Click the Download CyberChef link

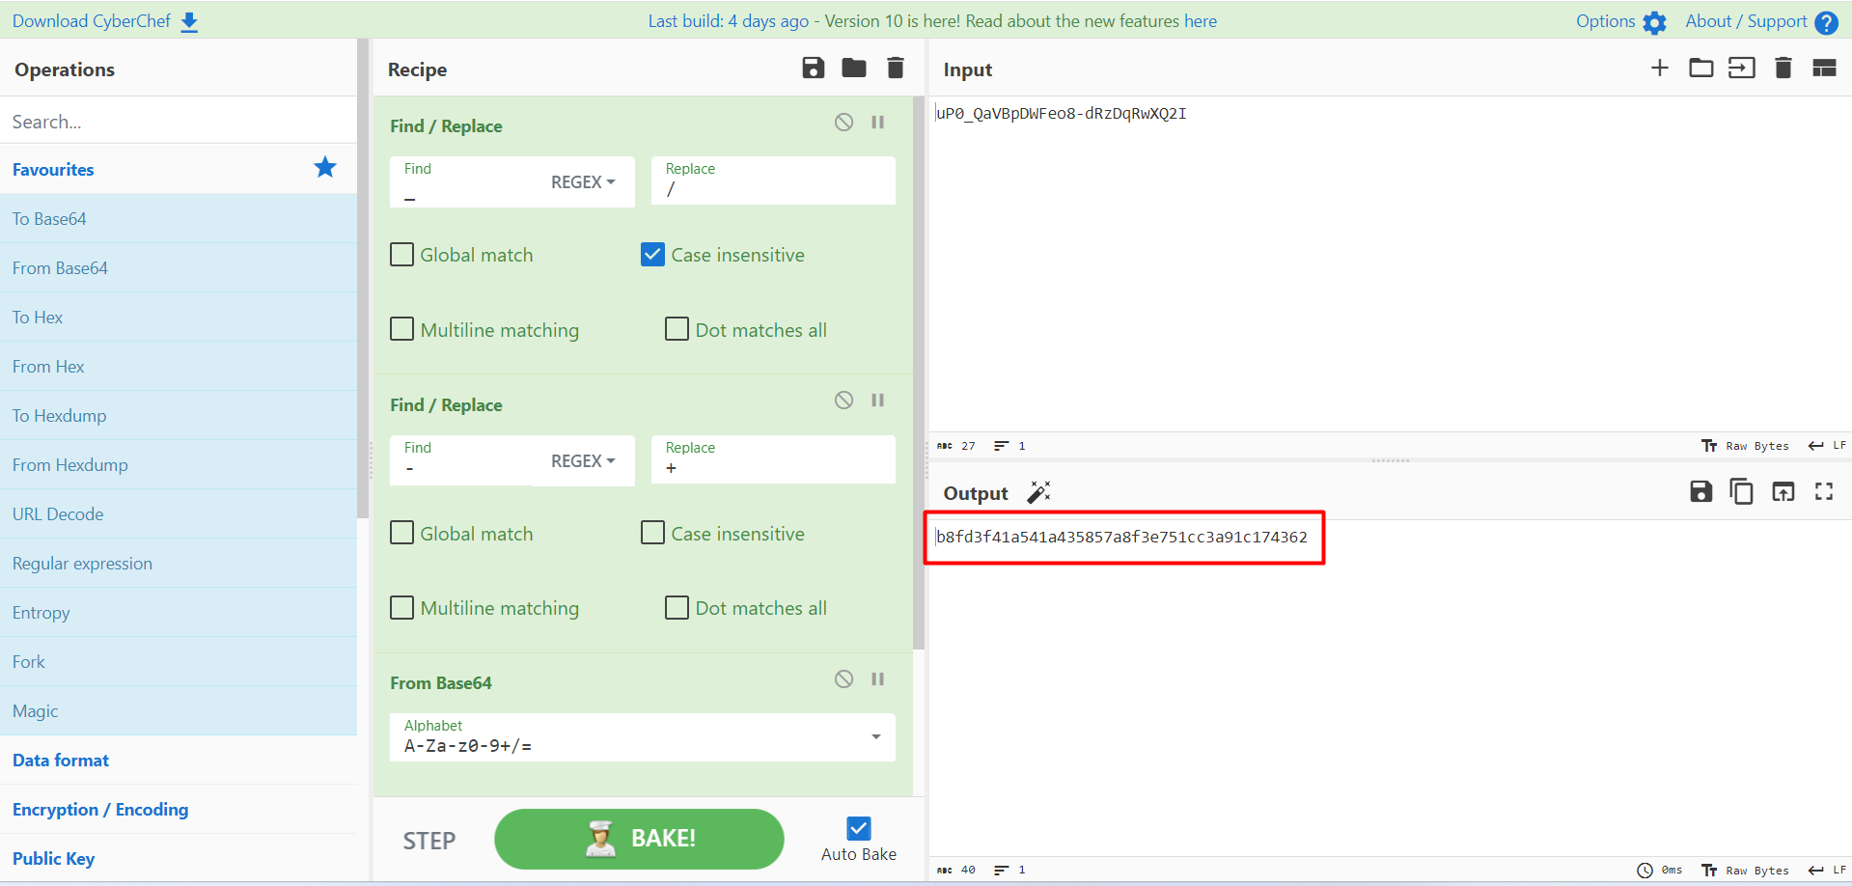click(104, 21)
